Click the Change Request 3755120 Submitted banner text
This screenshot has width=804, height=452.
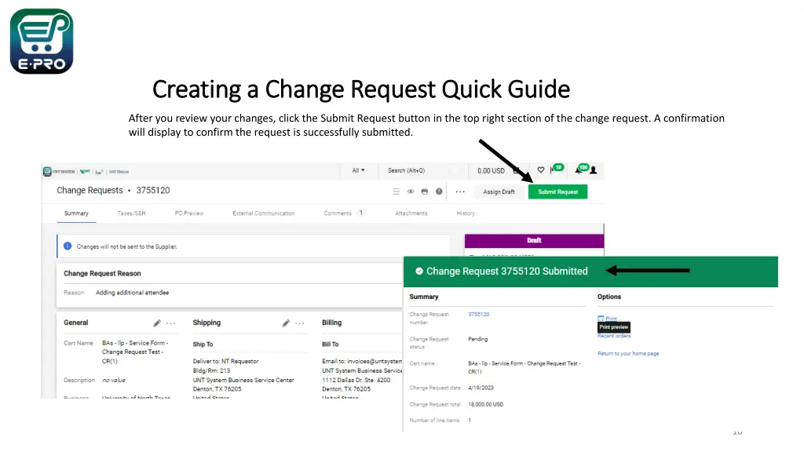click(506, 271)
